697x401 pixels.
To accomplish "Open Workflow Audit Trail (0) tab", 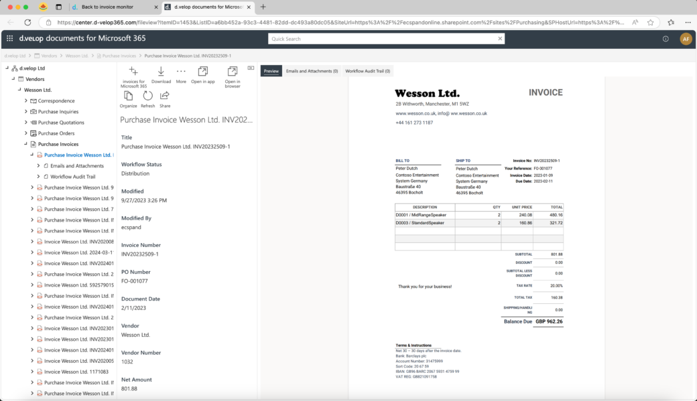I will tap(368, 71).
